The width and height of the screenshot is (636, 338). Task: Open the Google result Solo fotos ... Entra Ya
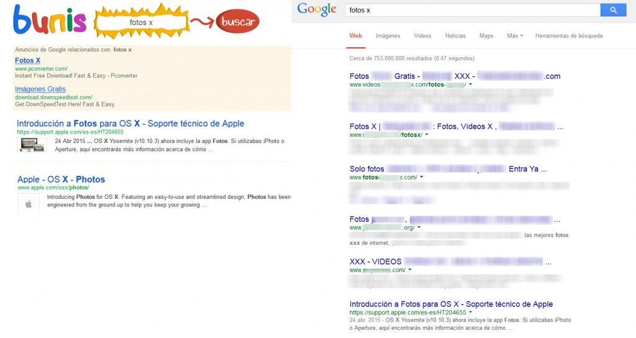tap(448, 169)
